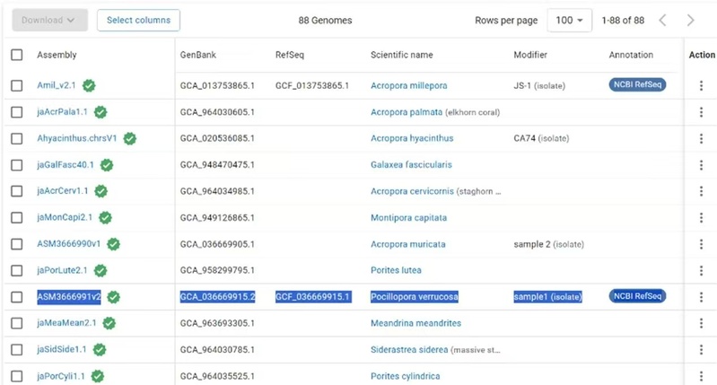Tick the select-all checkbox in header
The height and width of the screenshot is (385, 717).
click(17, 55)
